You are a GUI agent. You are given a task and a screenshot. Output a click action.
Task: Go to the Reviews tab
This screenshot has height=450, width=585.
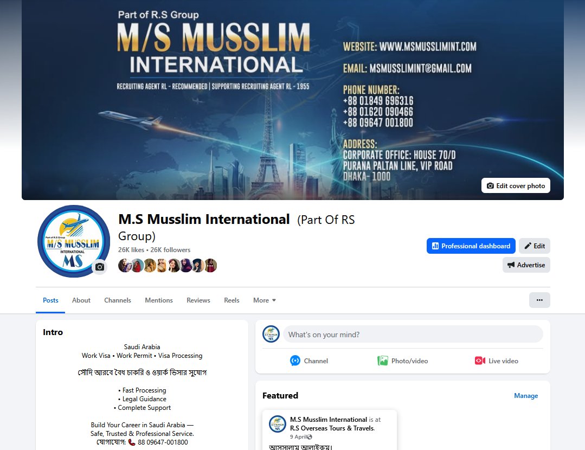coord(198,300)
